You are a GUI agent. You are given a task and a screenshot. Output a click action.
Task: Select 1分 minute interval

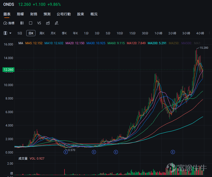(x=86, y=33)
